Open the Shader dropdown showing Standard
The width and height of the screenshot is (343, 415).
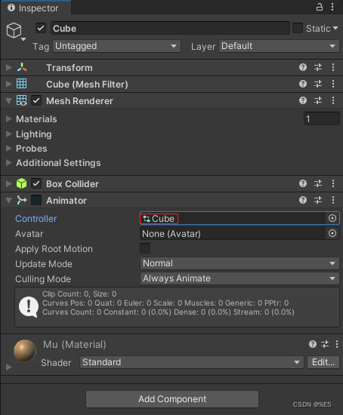pos(192,362)
